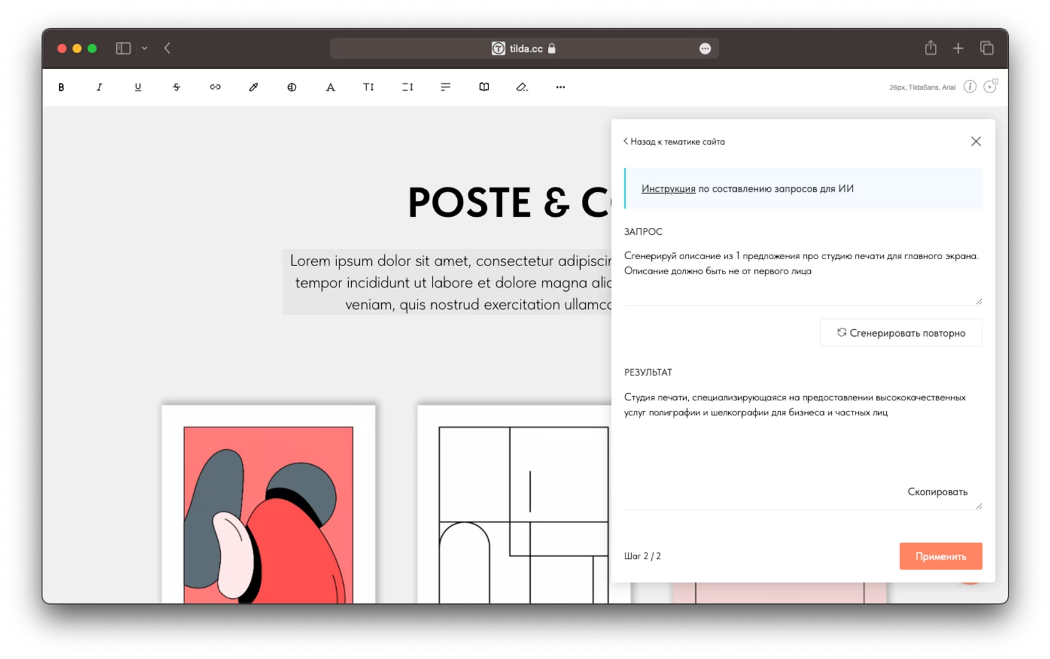Clear formatting with the eraser icon
Viewport: 1050px width, 659px height.
[522, 87]
